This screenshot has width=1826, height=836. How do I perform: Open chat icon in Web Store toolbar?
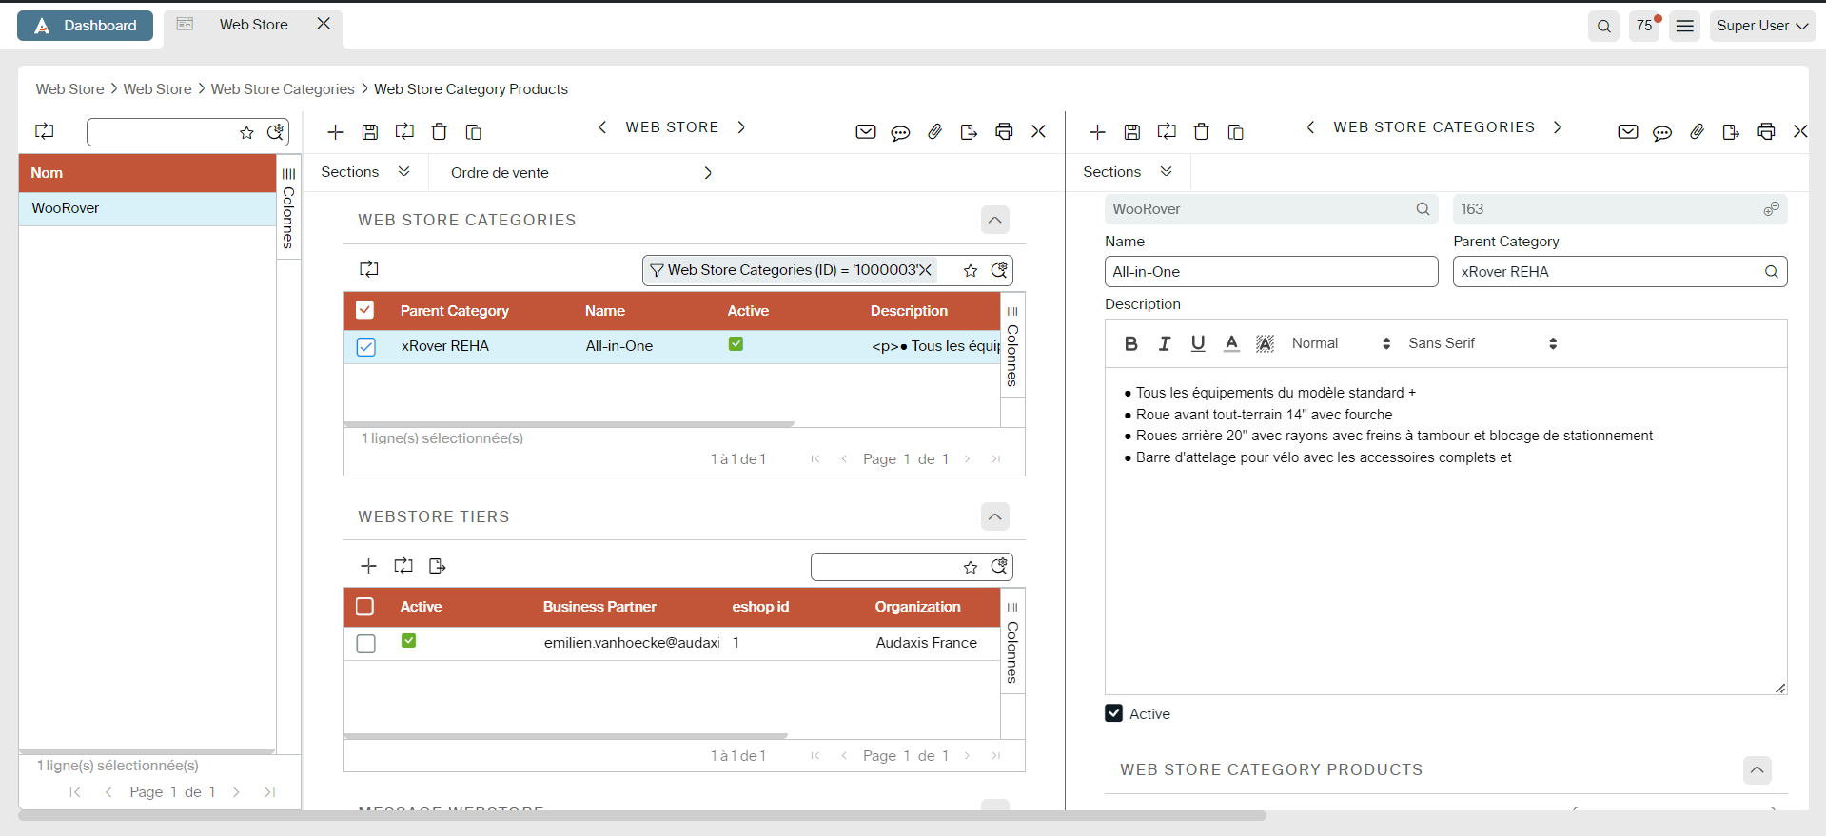point(900,132)
